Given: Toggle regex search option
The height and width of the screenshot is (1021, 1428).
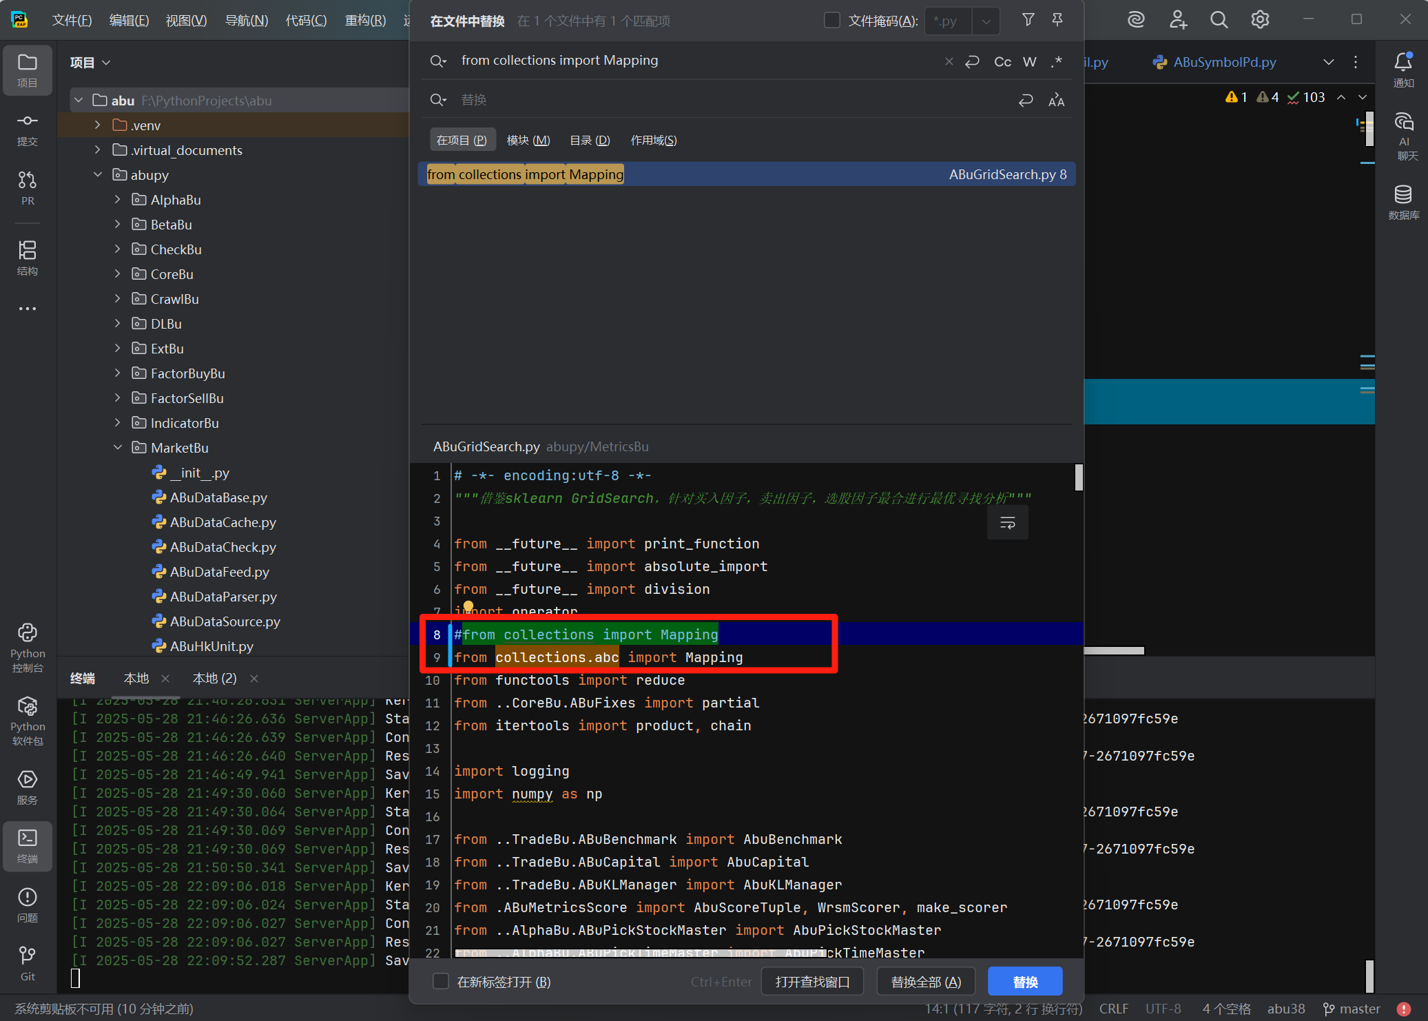Looking at the screenshot, I should tap(1057, 62).
